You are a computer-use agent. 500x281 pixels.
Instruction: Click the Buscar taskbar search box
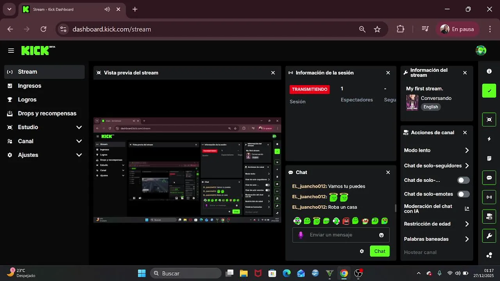(x=185, y=273)
